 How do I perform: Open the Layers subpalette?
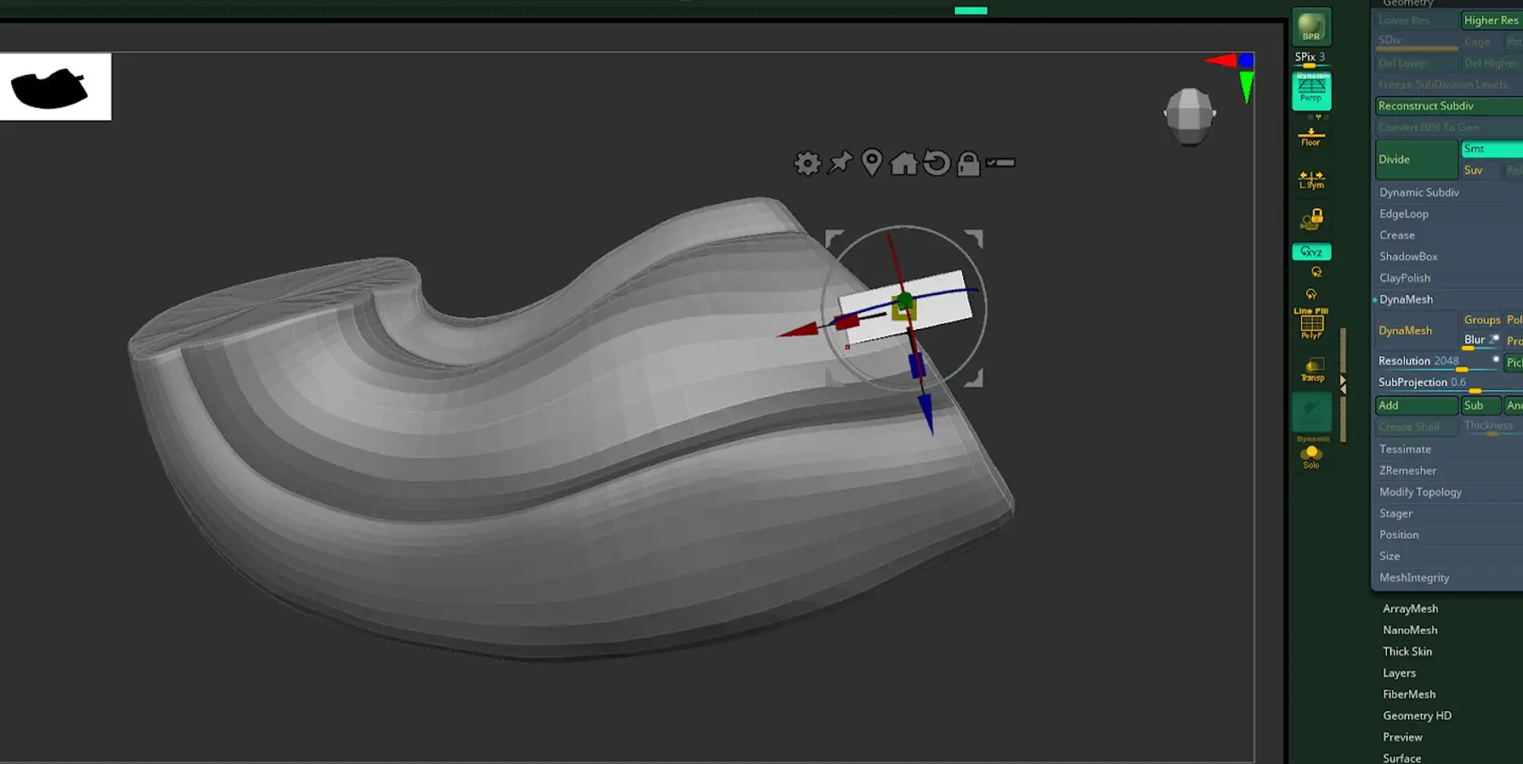coord(1398,673)
